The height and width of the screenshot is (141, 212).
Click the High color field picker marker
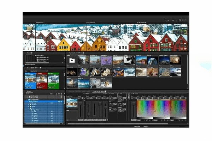[x=139, y=114]
